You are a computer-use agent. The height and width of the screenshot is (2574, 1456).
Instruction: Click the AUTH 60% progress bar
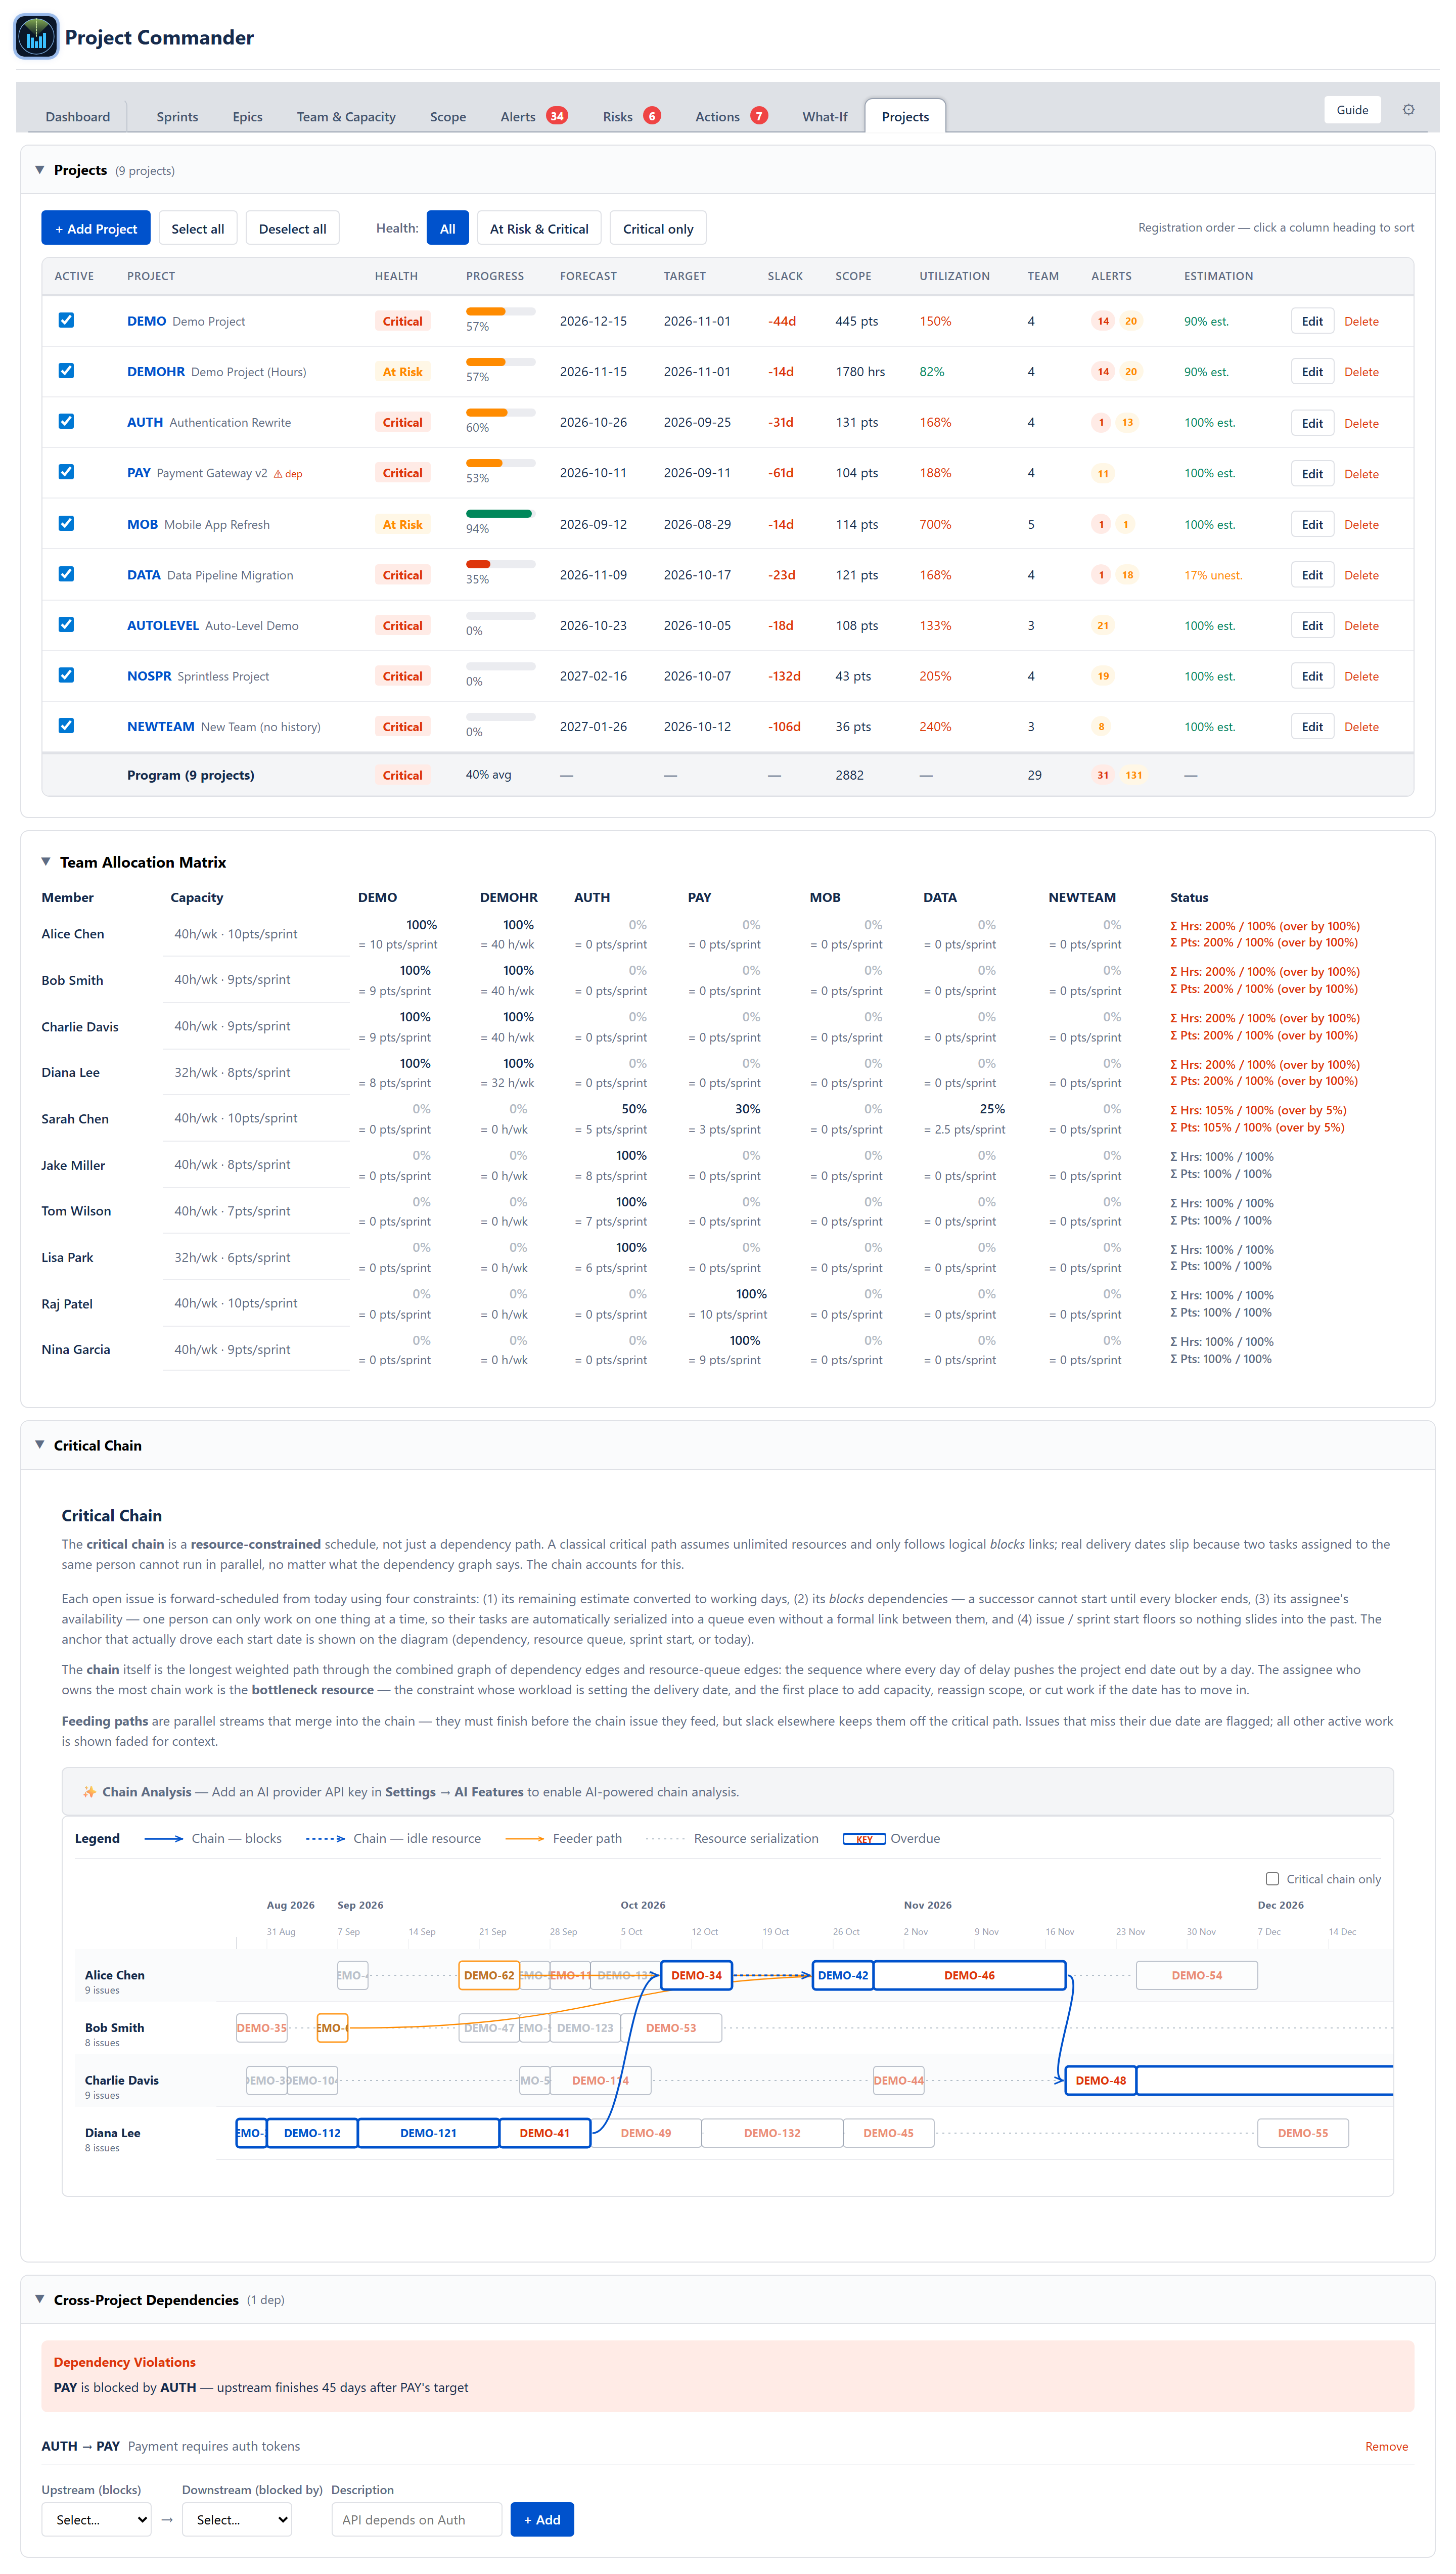[500, 412]
